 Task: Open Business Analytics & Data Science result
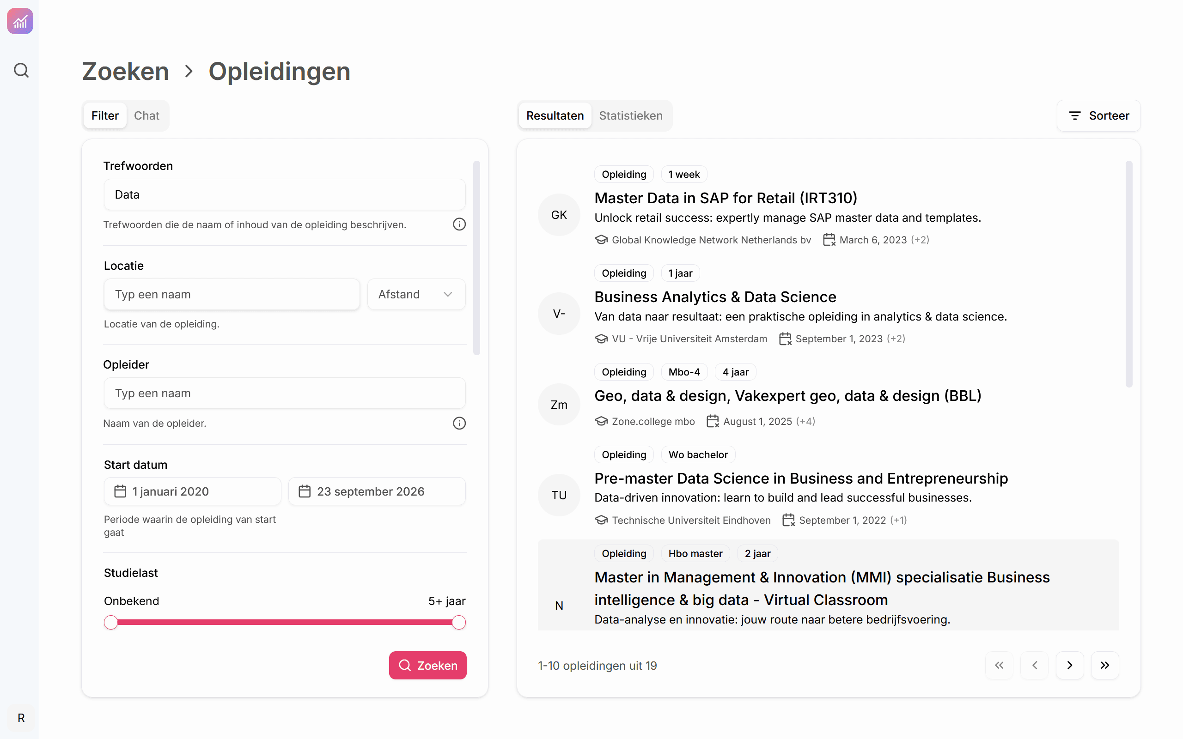(715, 297)
